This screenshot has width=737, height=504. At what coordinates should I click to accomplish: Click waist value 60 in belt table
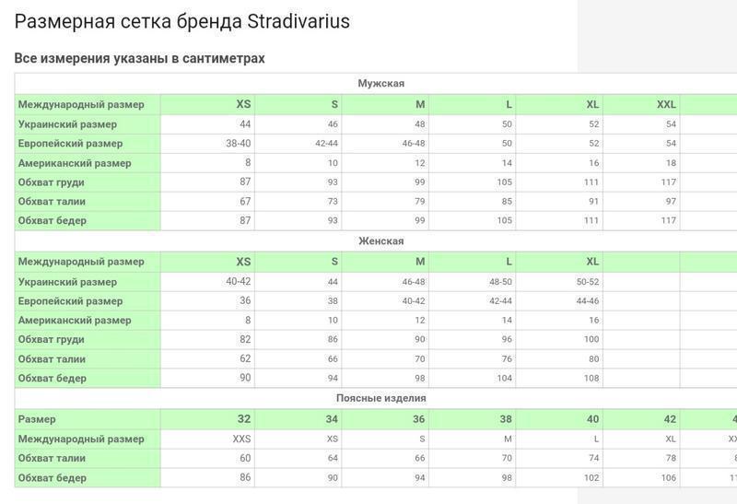coord(245,458)
